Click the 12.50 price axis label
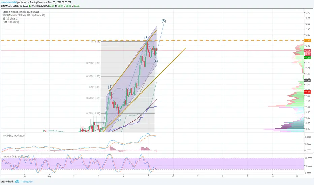The width and height of the screenshot is (314, 185). 307,24
